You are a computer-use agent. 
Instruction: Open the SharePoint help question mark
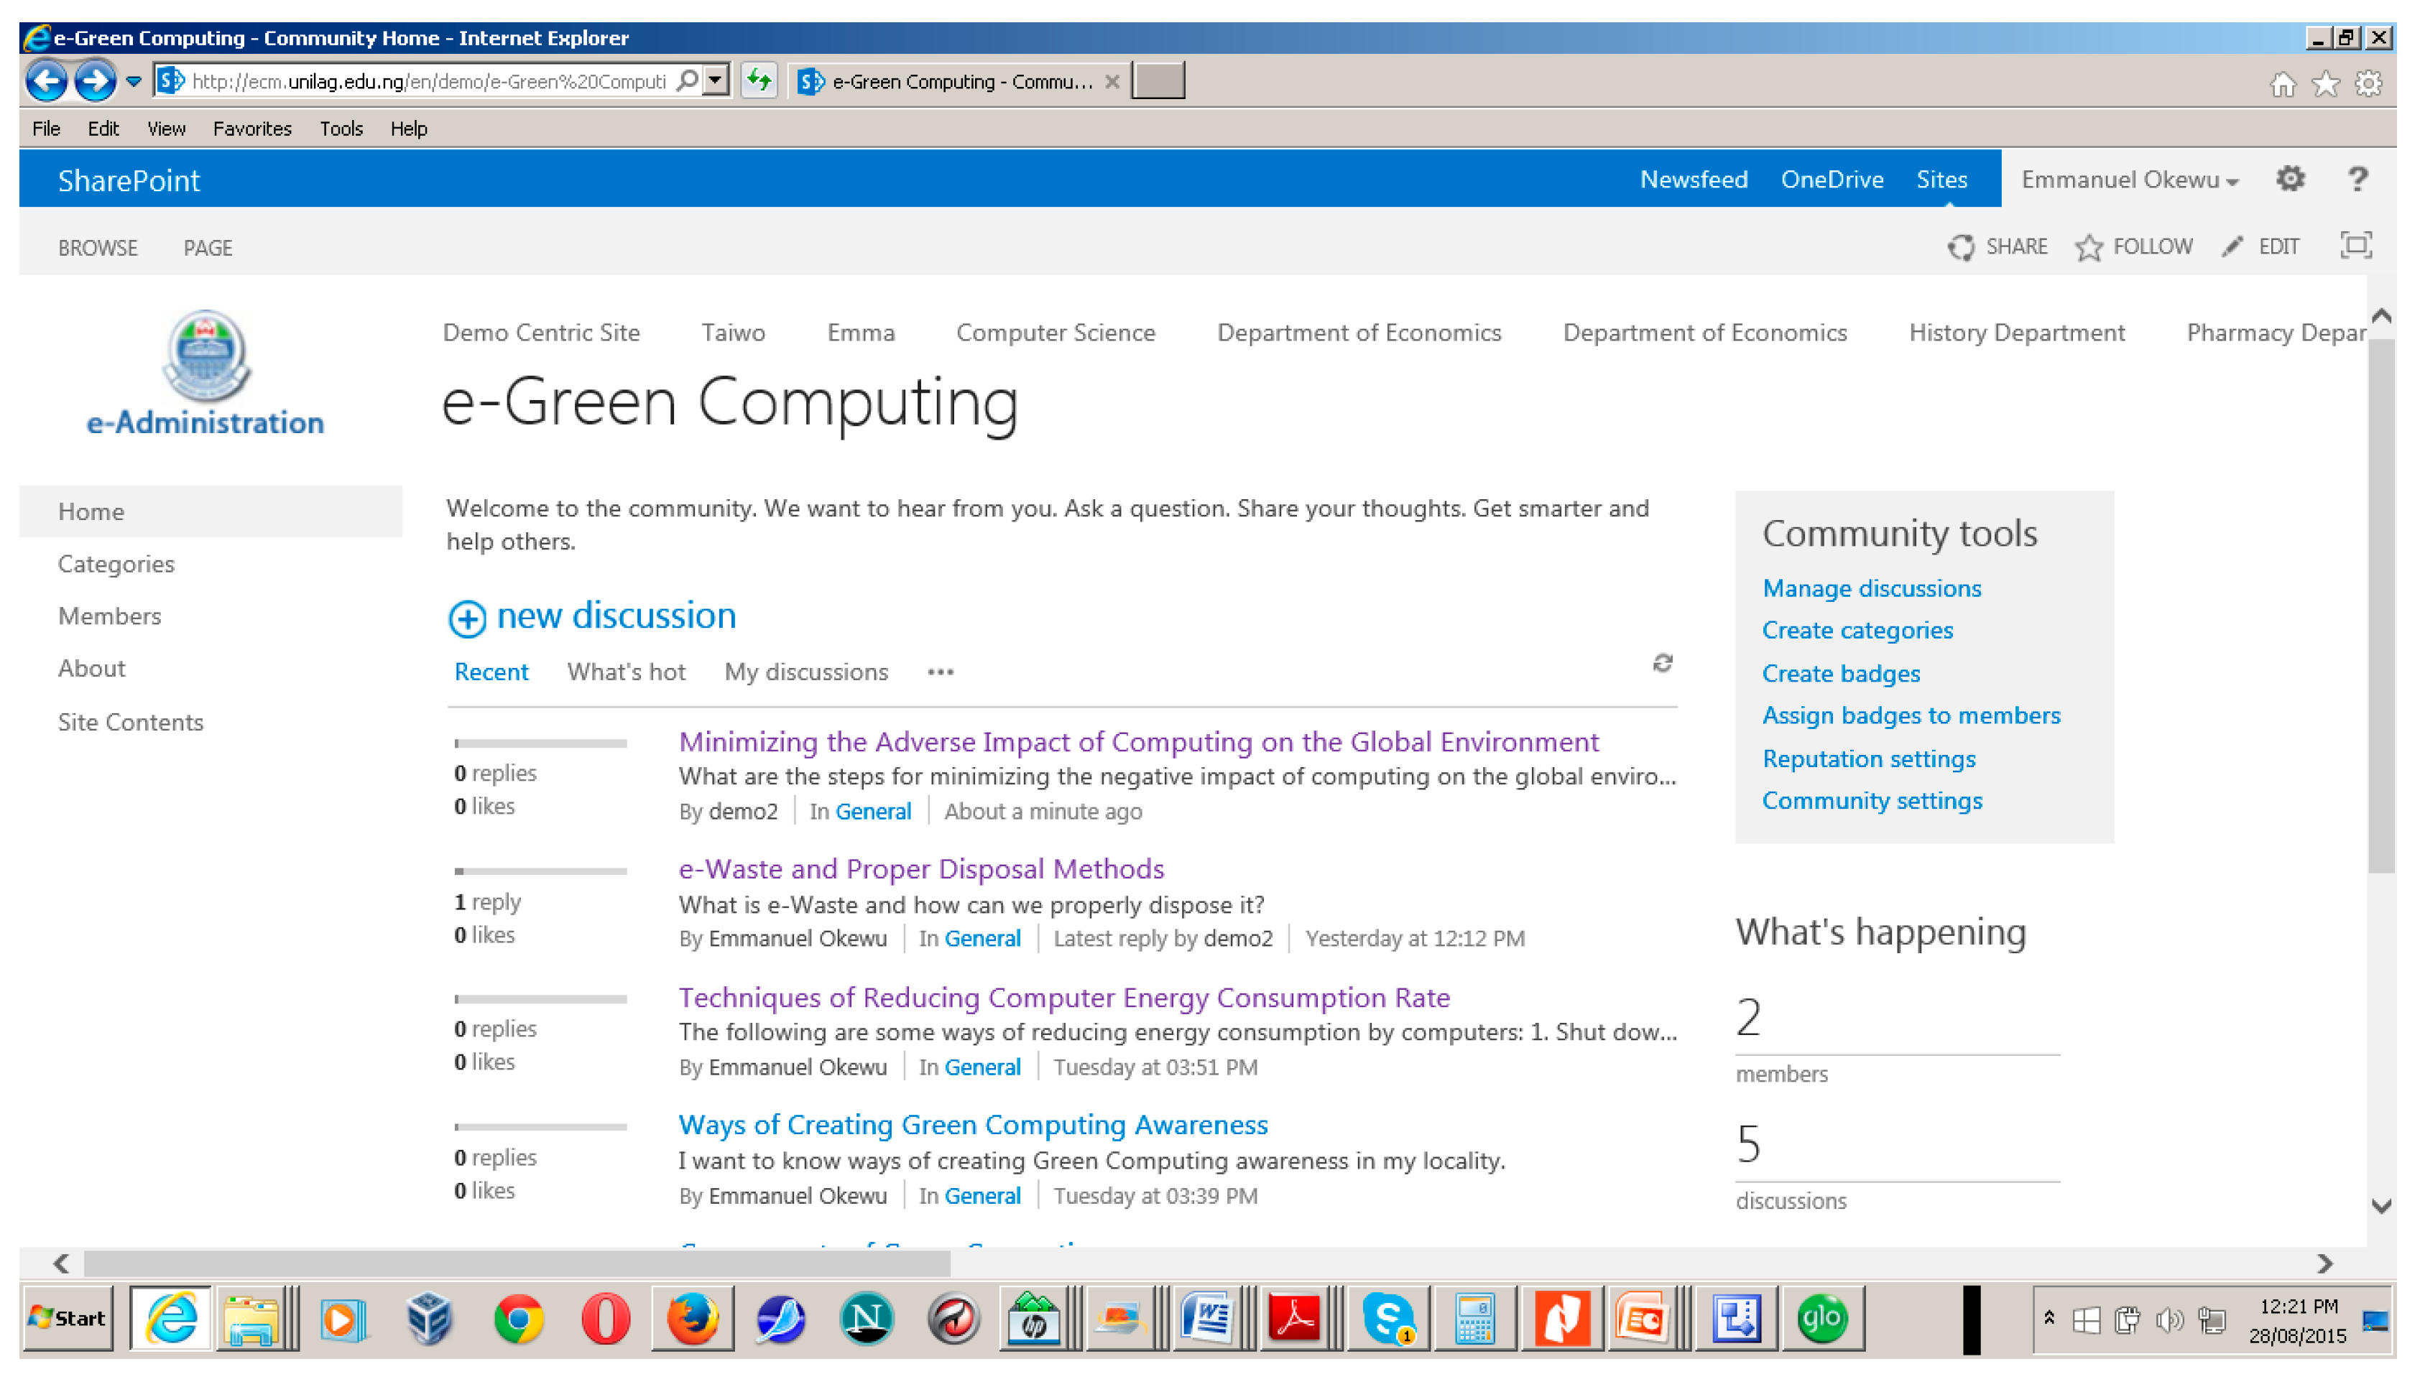[2357, 179]
